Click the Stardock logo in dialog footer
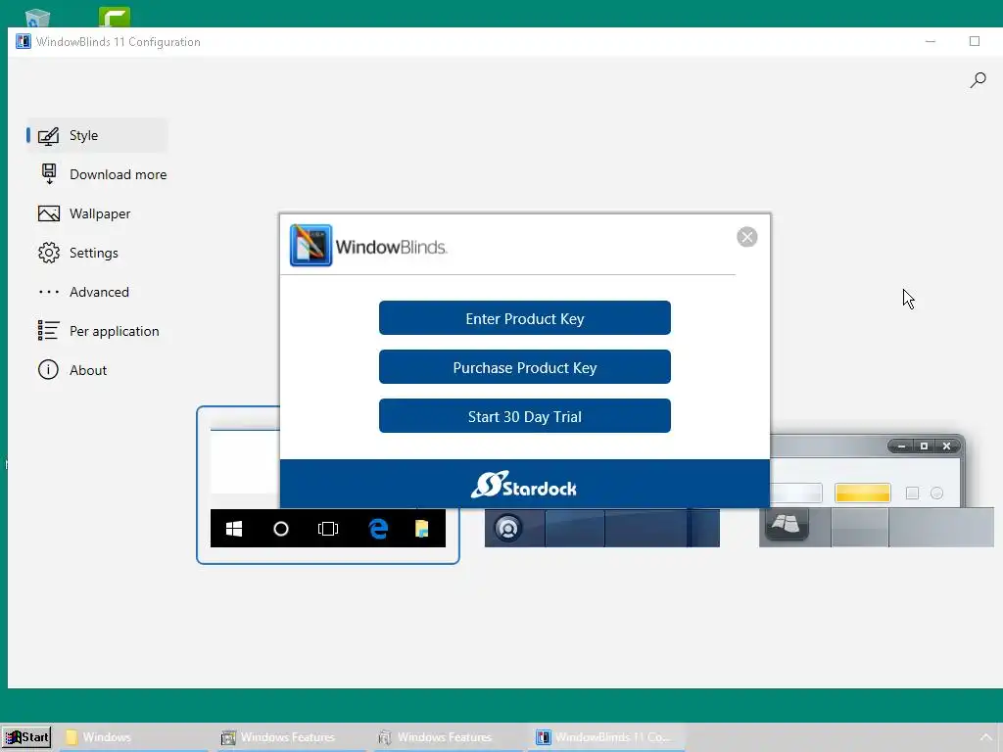This screenshot has width=1003, height=752. pos(524,486)
